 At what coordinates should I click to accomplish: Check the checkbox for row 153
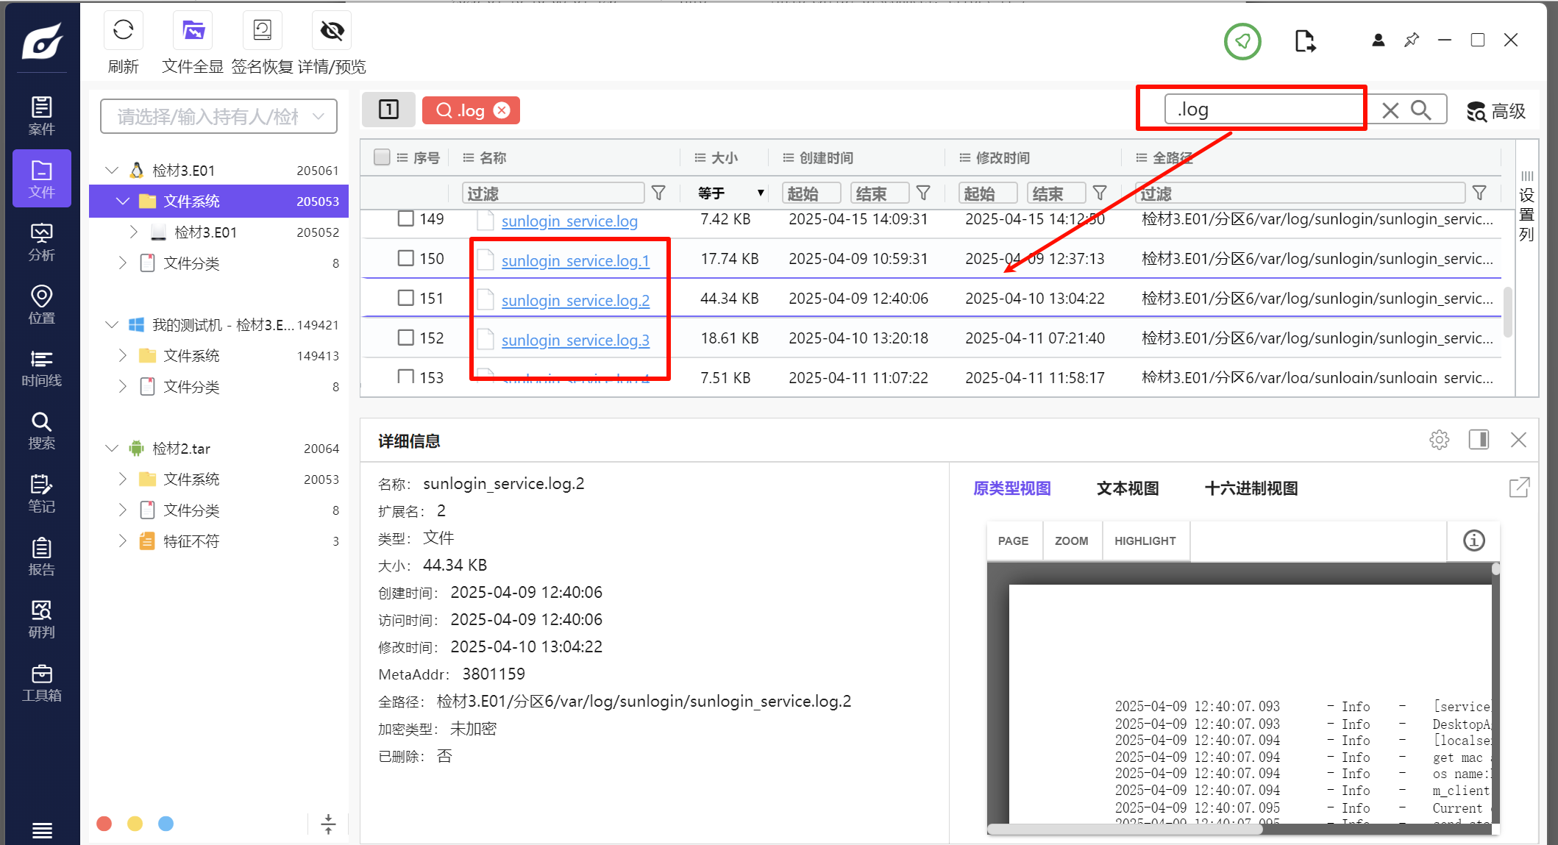405,377
